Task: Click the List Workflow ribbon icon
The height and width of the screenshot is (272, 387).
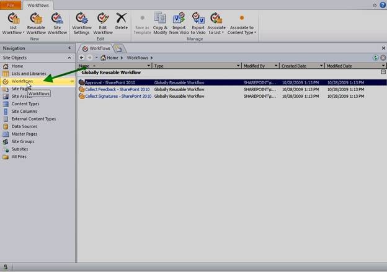Action: point(13,19)
